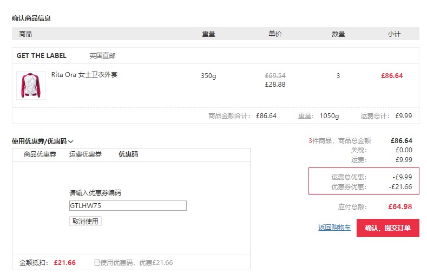Switch to the 运费优惠券 tab
Image resolution: width=427 pixels, height=278 pixels.
pyautogui.click(x=85, y=154)
